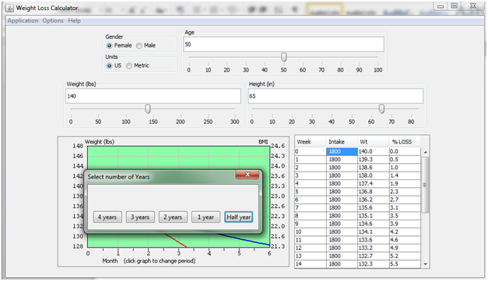
Task: Select weight cell 138.6
Action: [373, 168]
